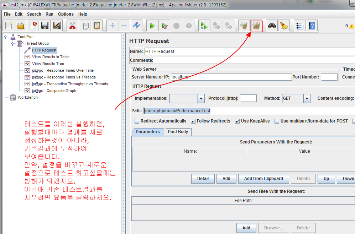Screen dimensions: 355x234
Task: Click the Port Number field
Action: pos(329,77)
